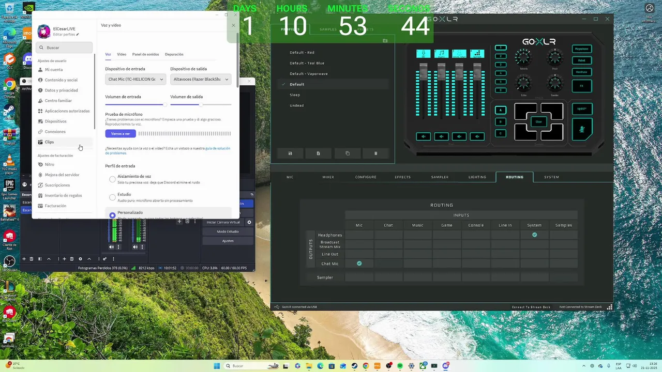Click the System channel icon above fader 4
Image resolution: width=662 pixels, height=372 pixels.
(477, 53)
